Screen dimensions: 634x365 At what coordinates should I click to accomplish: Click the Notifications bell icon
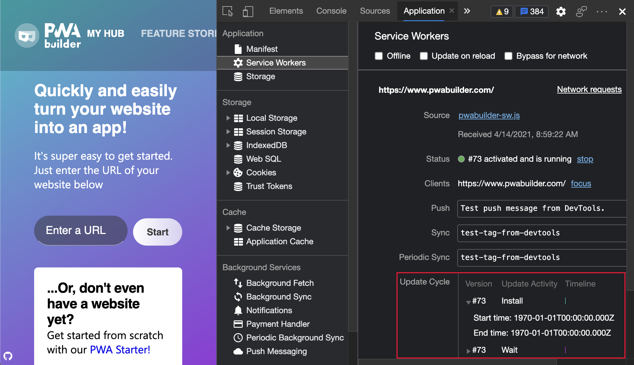239,310
